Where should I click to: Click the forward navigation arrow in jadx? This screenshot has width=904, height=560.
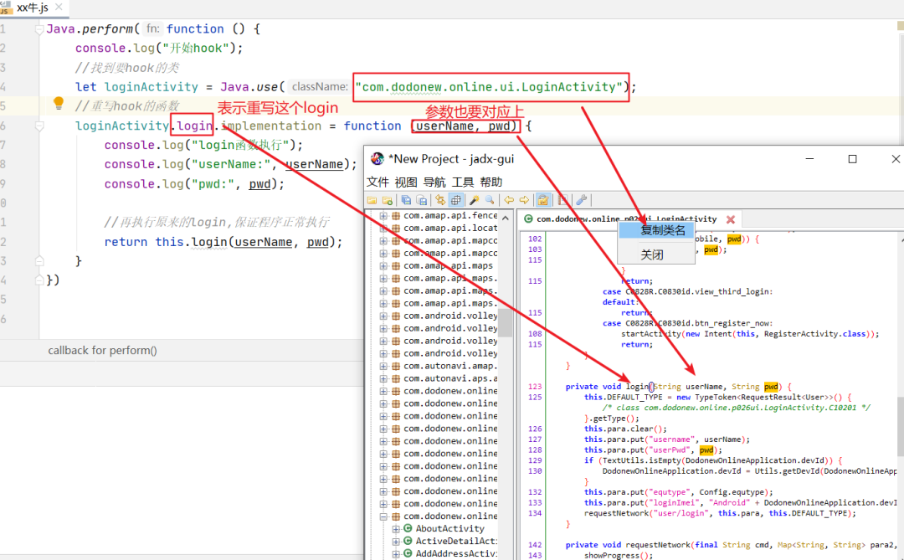coord(524,200)
